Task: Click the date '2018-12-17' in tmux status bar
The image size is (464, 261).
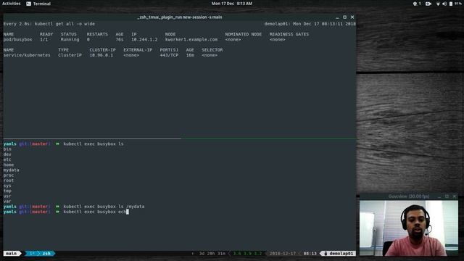Action: [282, 254]
